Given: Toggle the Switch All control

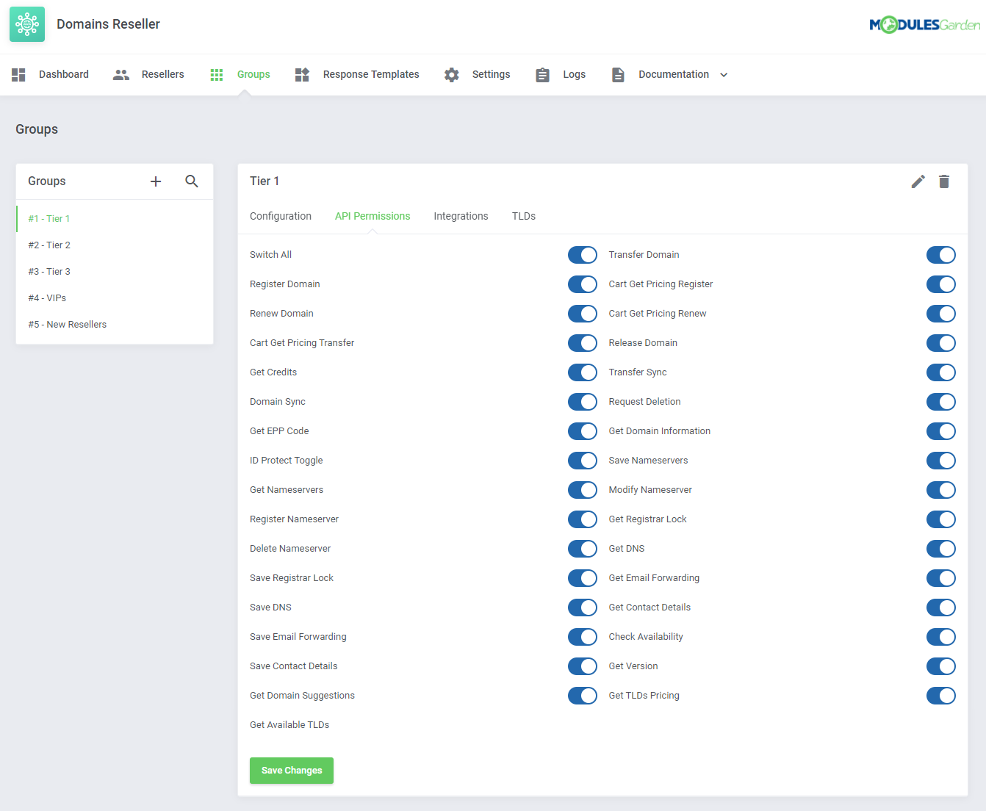Looking at the screenshot, I should click(x=583, y=255).
